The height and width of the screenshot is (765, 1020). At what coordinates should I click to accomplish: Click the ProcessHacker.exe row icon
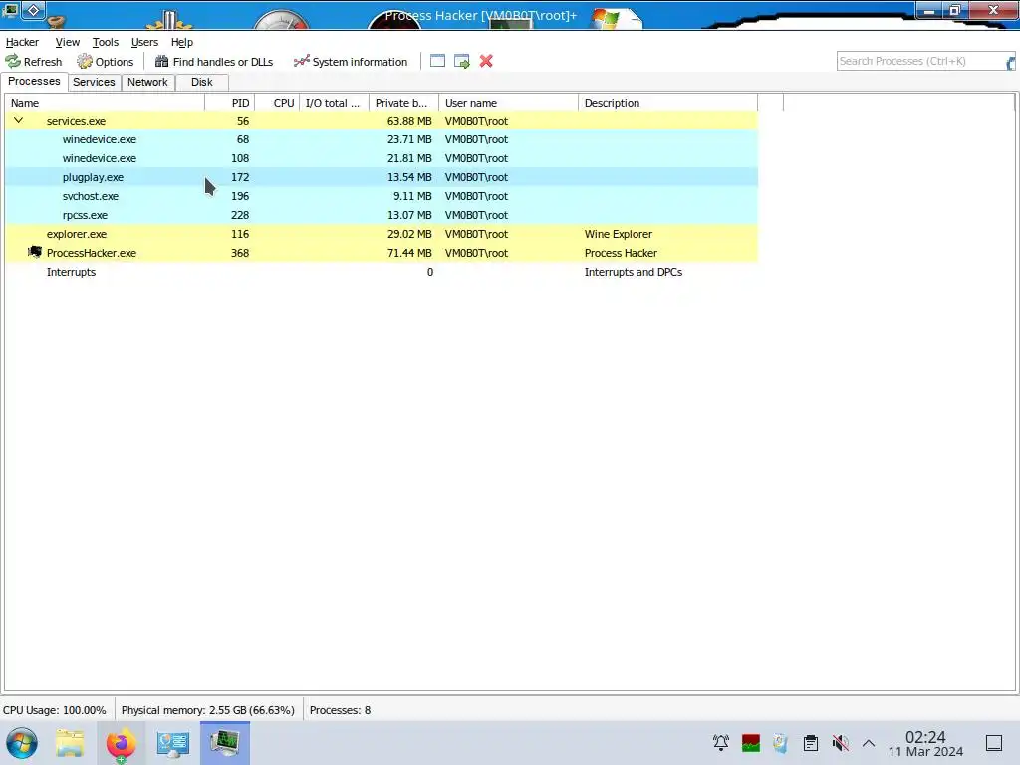pos(35,252)
